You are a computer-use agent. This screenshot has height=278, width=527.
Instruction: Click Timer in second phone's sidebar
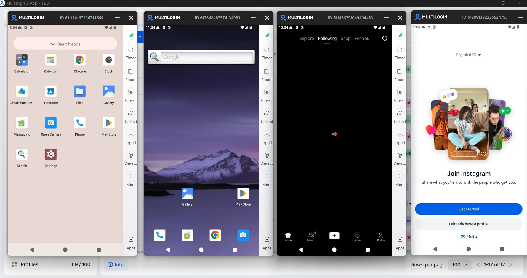click(267, 53)
